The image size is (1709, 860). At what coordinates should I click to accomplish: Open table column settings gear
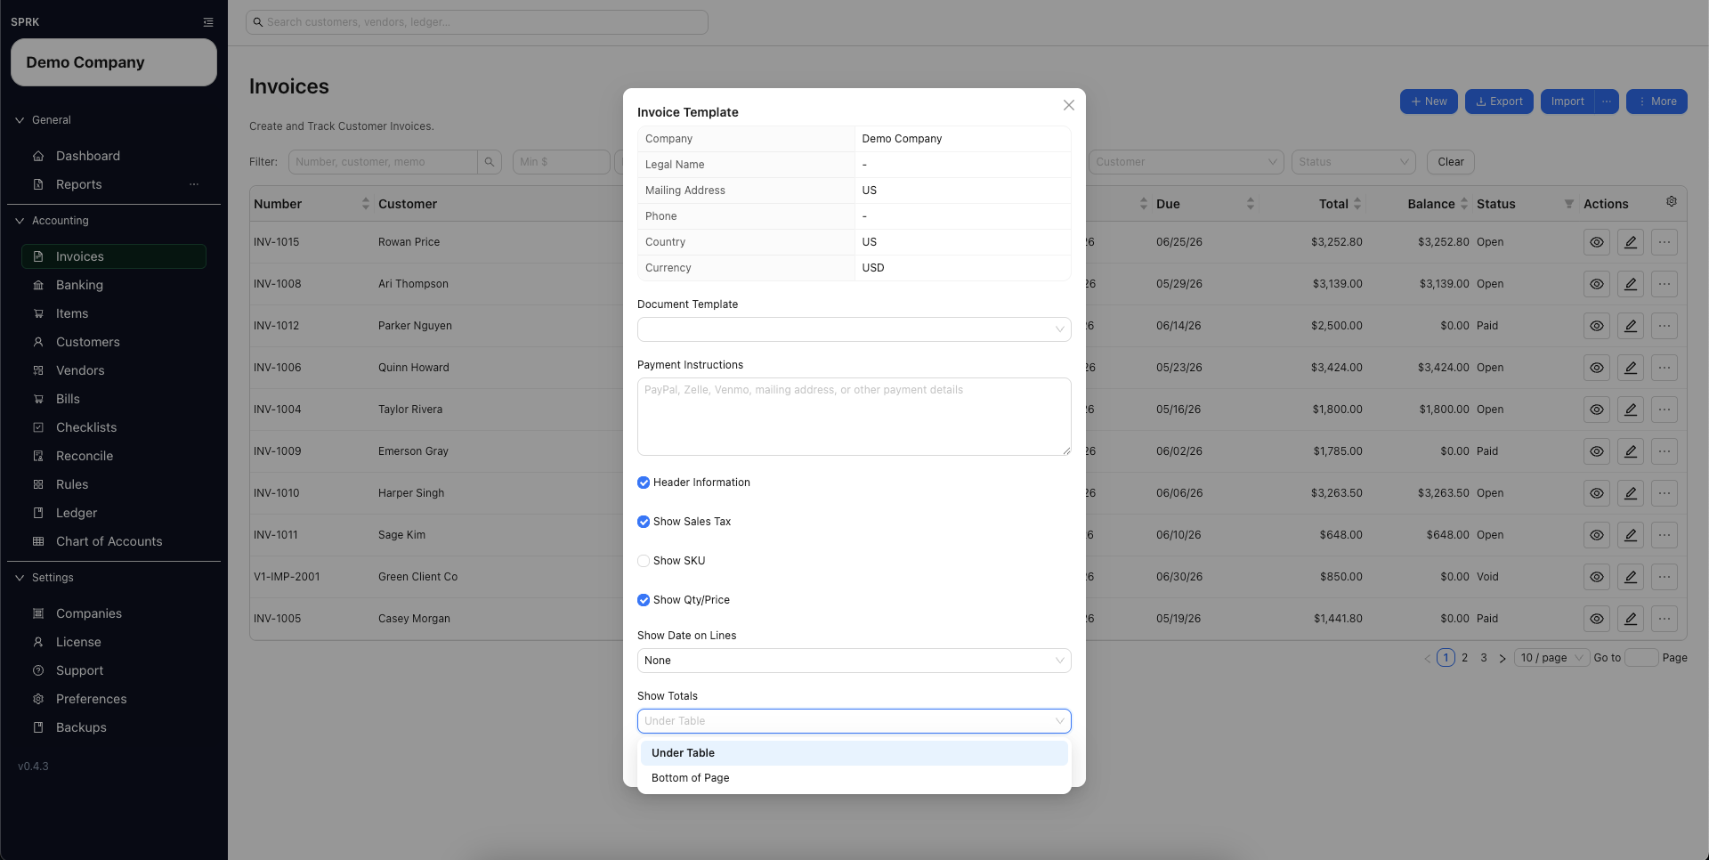(1672, 202)
